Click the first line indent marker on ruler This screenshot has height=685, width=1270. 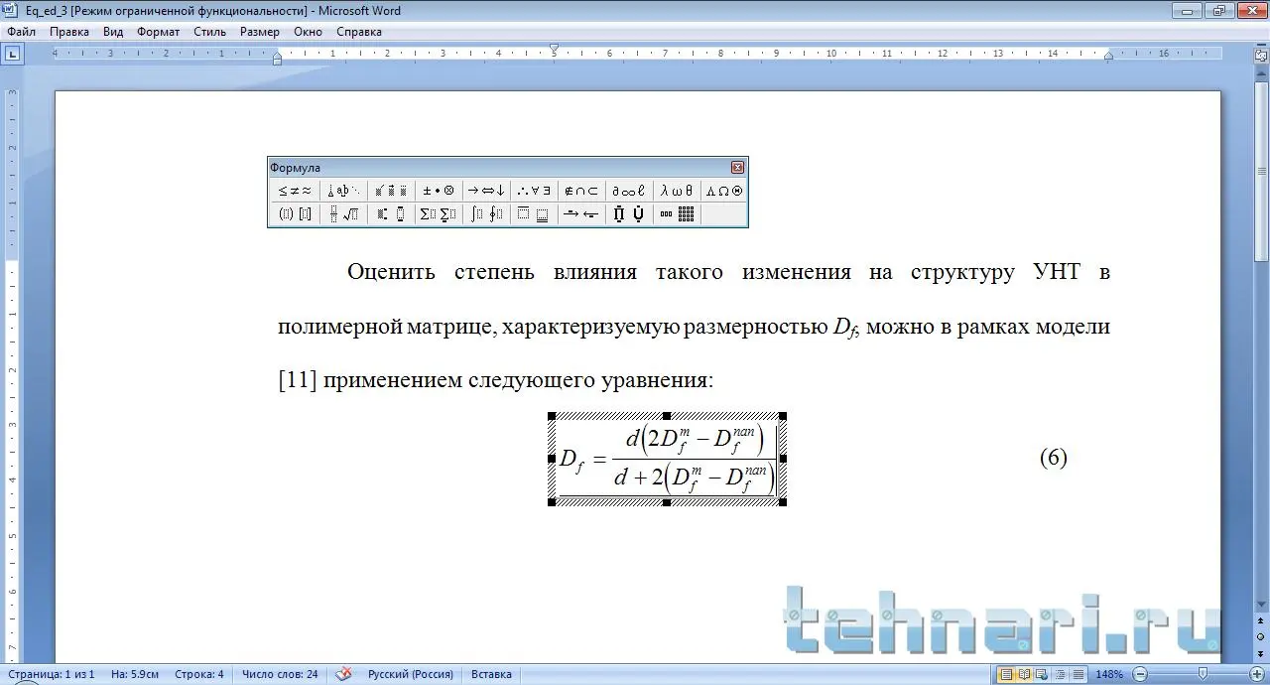tap(554, 49)
